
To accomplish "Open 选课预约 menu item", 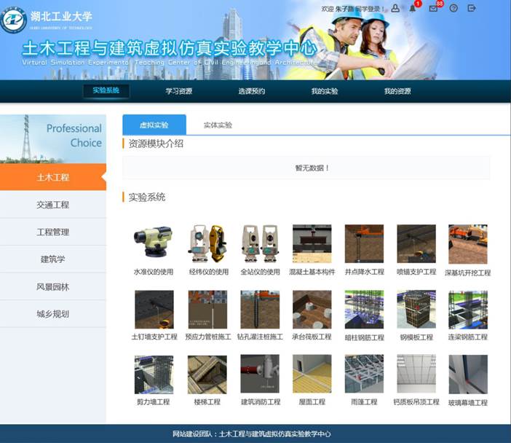I will (251, 91).
